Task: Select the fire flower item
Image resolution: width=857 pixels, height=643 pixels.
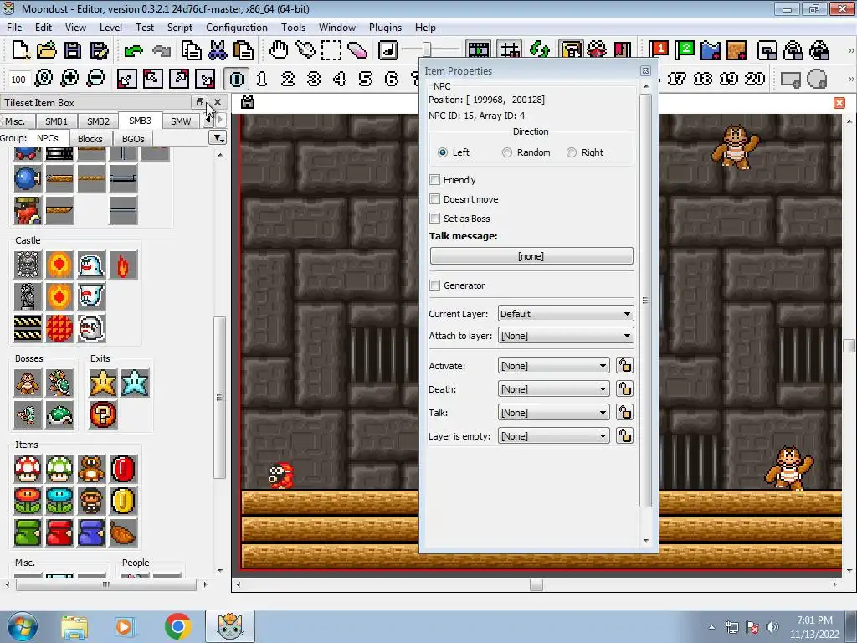Action: (28, 501)
